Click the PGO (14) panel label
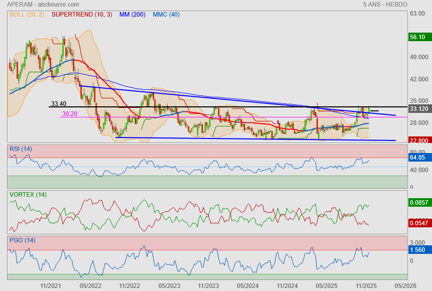The image size is (432, 291). tap(22, 240)
